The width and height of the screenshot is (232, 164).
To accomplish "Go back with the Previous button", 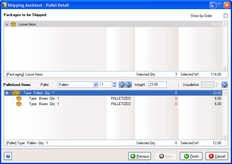I will click(140, 156).
